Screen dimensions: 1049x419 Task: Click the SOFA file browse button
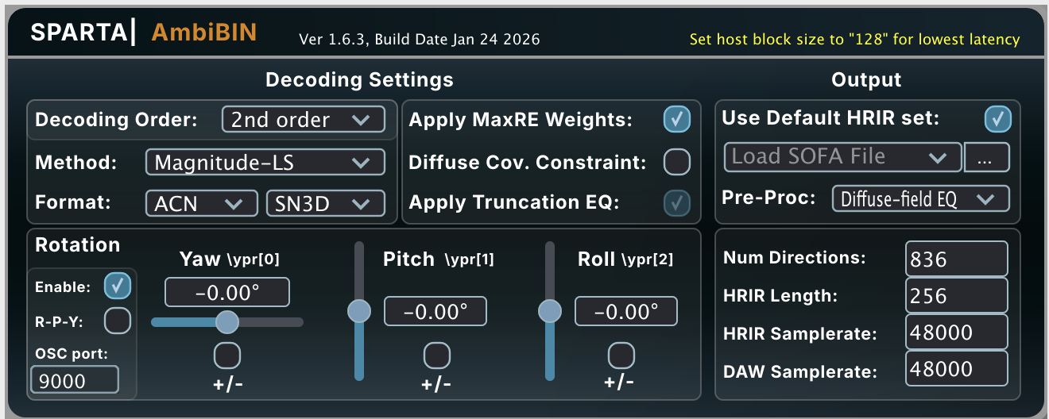(987, 157)
